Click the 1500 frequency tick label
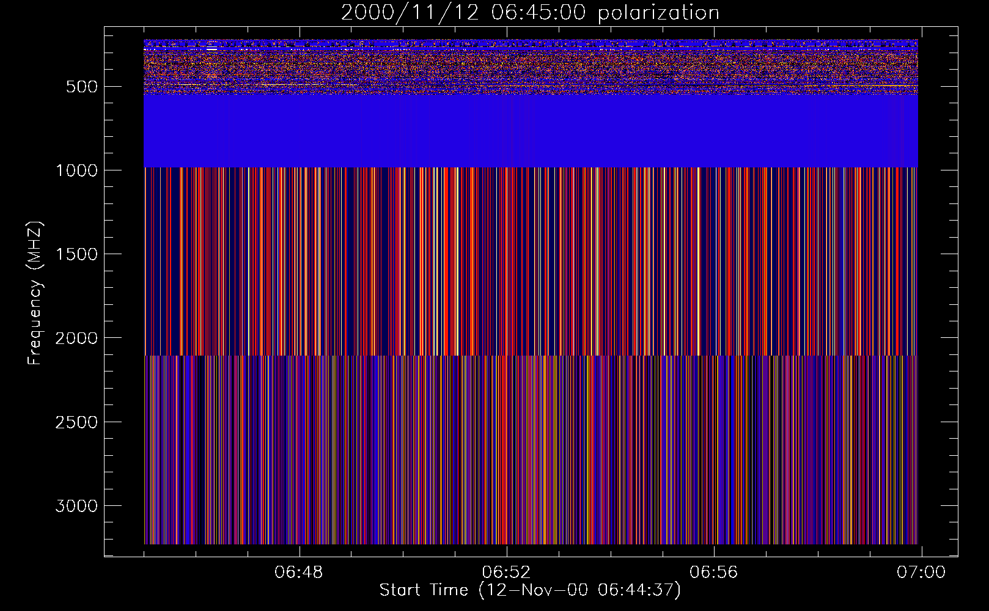Viewport: 989px width, 611px height. pyautogui.click(x=77, y=254)
